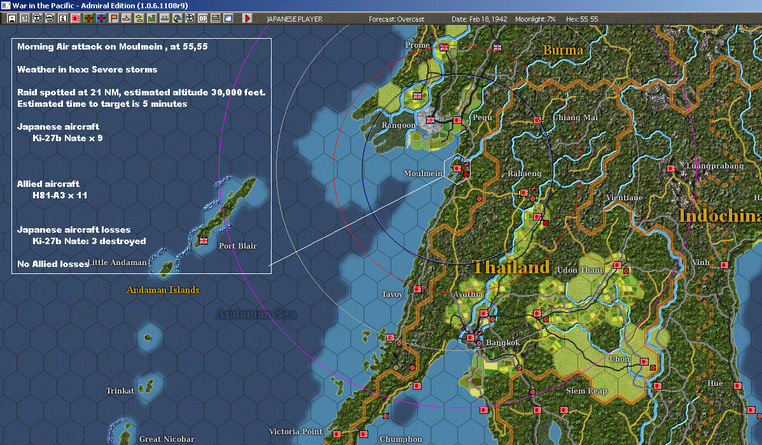The image size is (762, 445).
Task: Click the Thailand country label
Action: (x=511, y=267)
